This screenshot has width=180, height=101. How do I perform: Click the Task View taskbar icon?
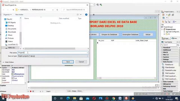tap(61, 98)
